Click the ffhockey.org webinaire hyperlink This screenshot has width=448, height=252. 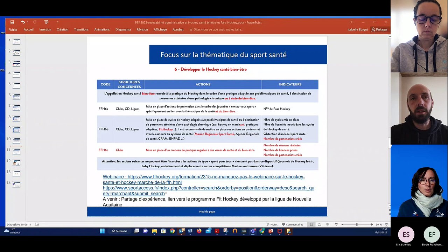pos(204,180)
